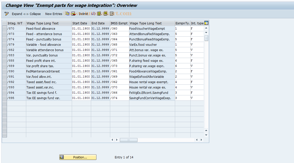Click scroll down arrow below top arrow
The width and height of the screenshot is (294, 163).
(206, 33)
